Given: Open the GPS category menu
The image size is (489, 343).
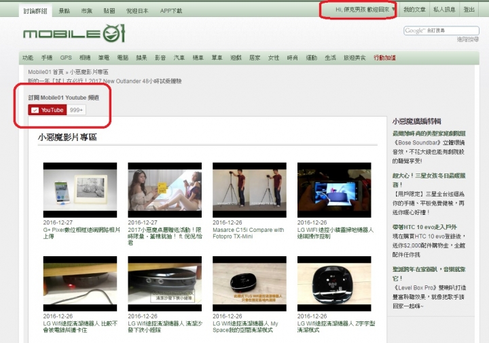Looking at the screenshot, I should [66, 58].
